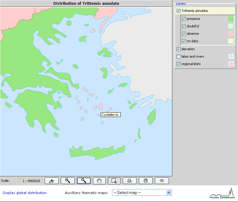The height and width of the screenshot is (202, 238).
Task: Uncheck the absence layer checkbox
Action: point(184,34)
